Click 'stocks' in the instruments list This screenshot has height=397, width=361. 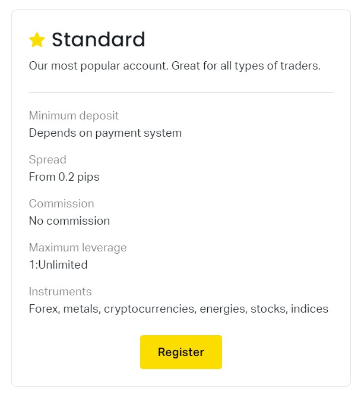coord(267,309)
